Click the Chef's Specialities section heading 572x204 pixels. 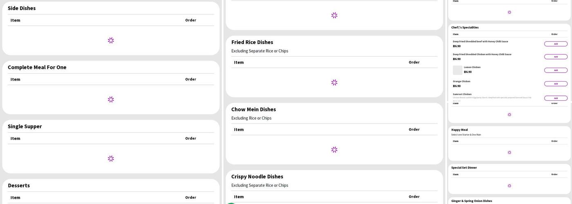(x=465, y=27)
